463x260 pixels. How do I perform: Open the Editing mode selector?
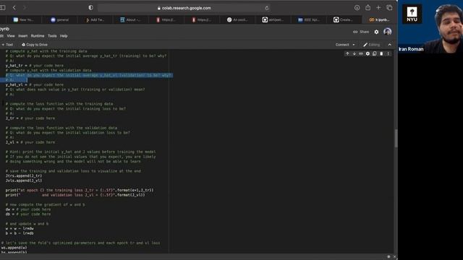pyautogui.click(x=371, y=45)
